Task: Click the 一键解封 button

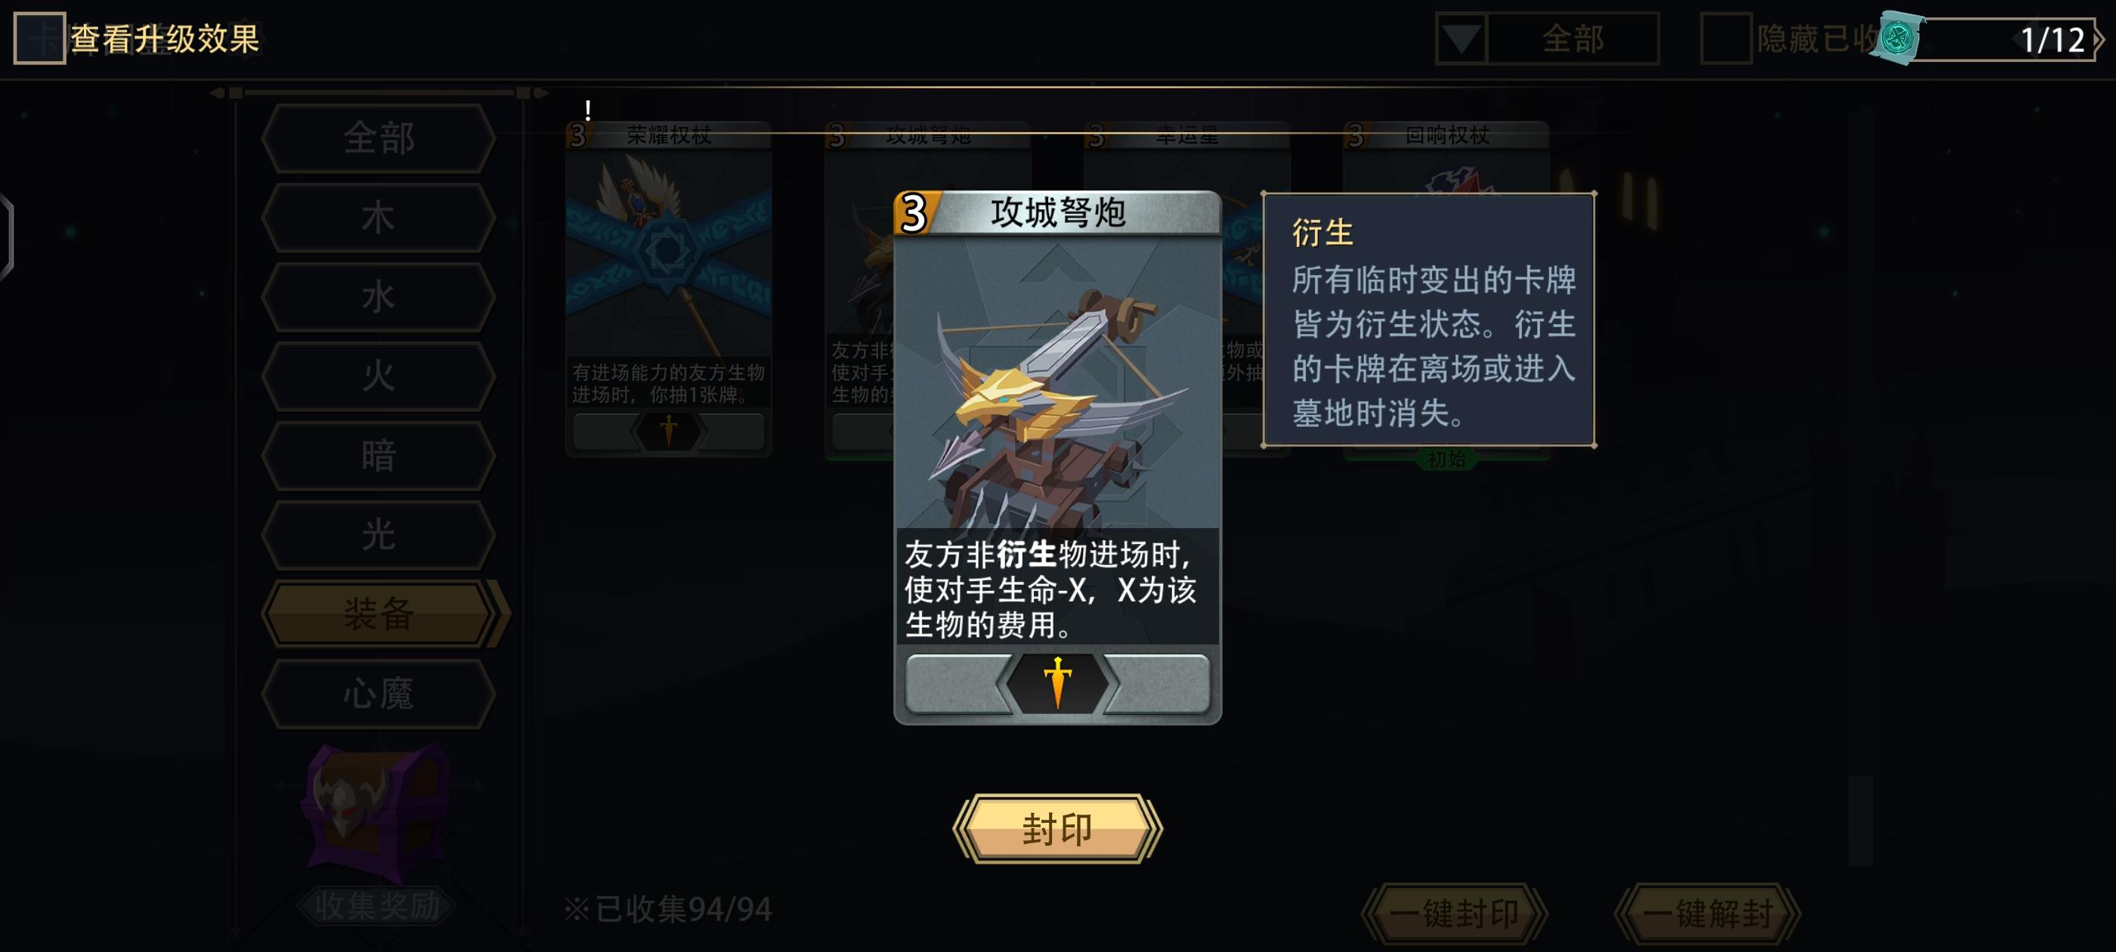Action: (1707, 913)
